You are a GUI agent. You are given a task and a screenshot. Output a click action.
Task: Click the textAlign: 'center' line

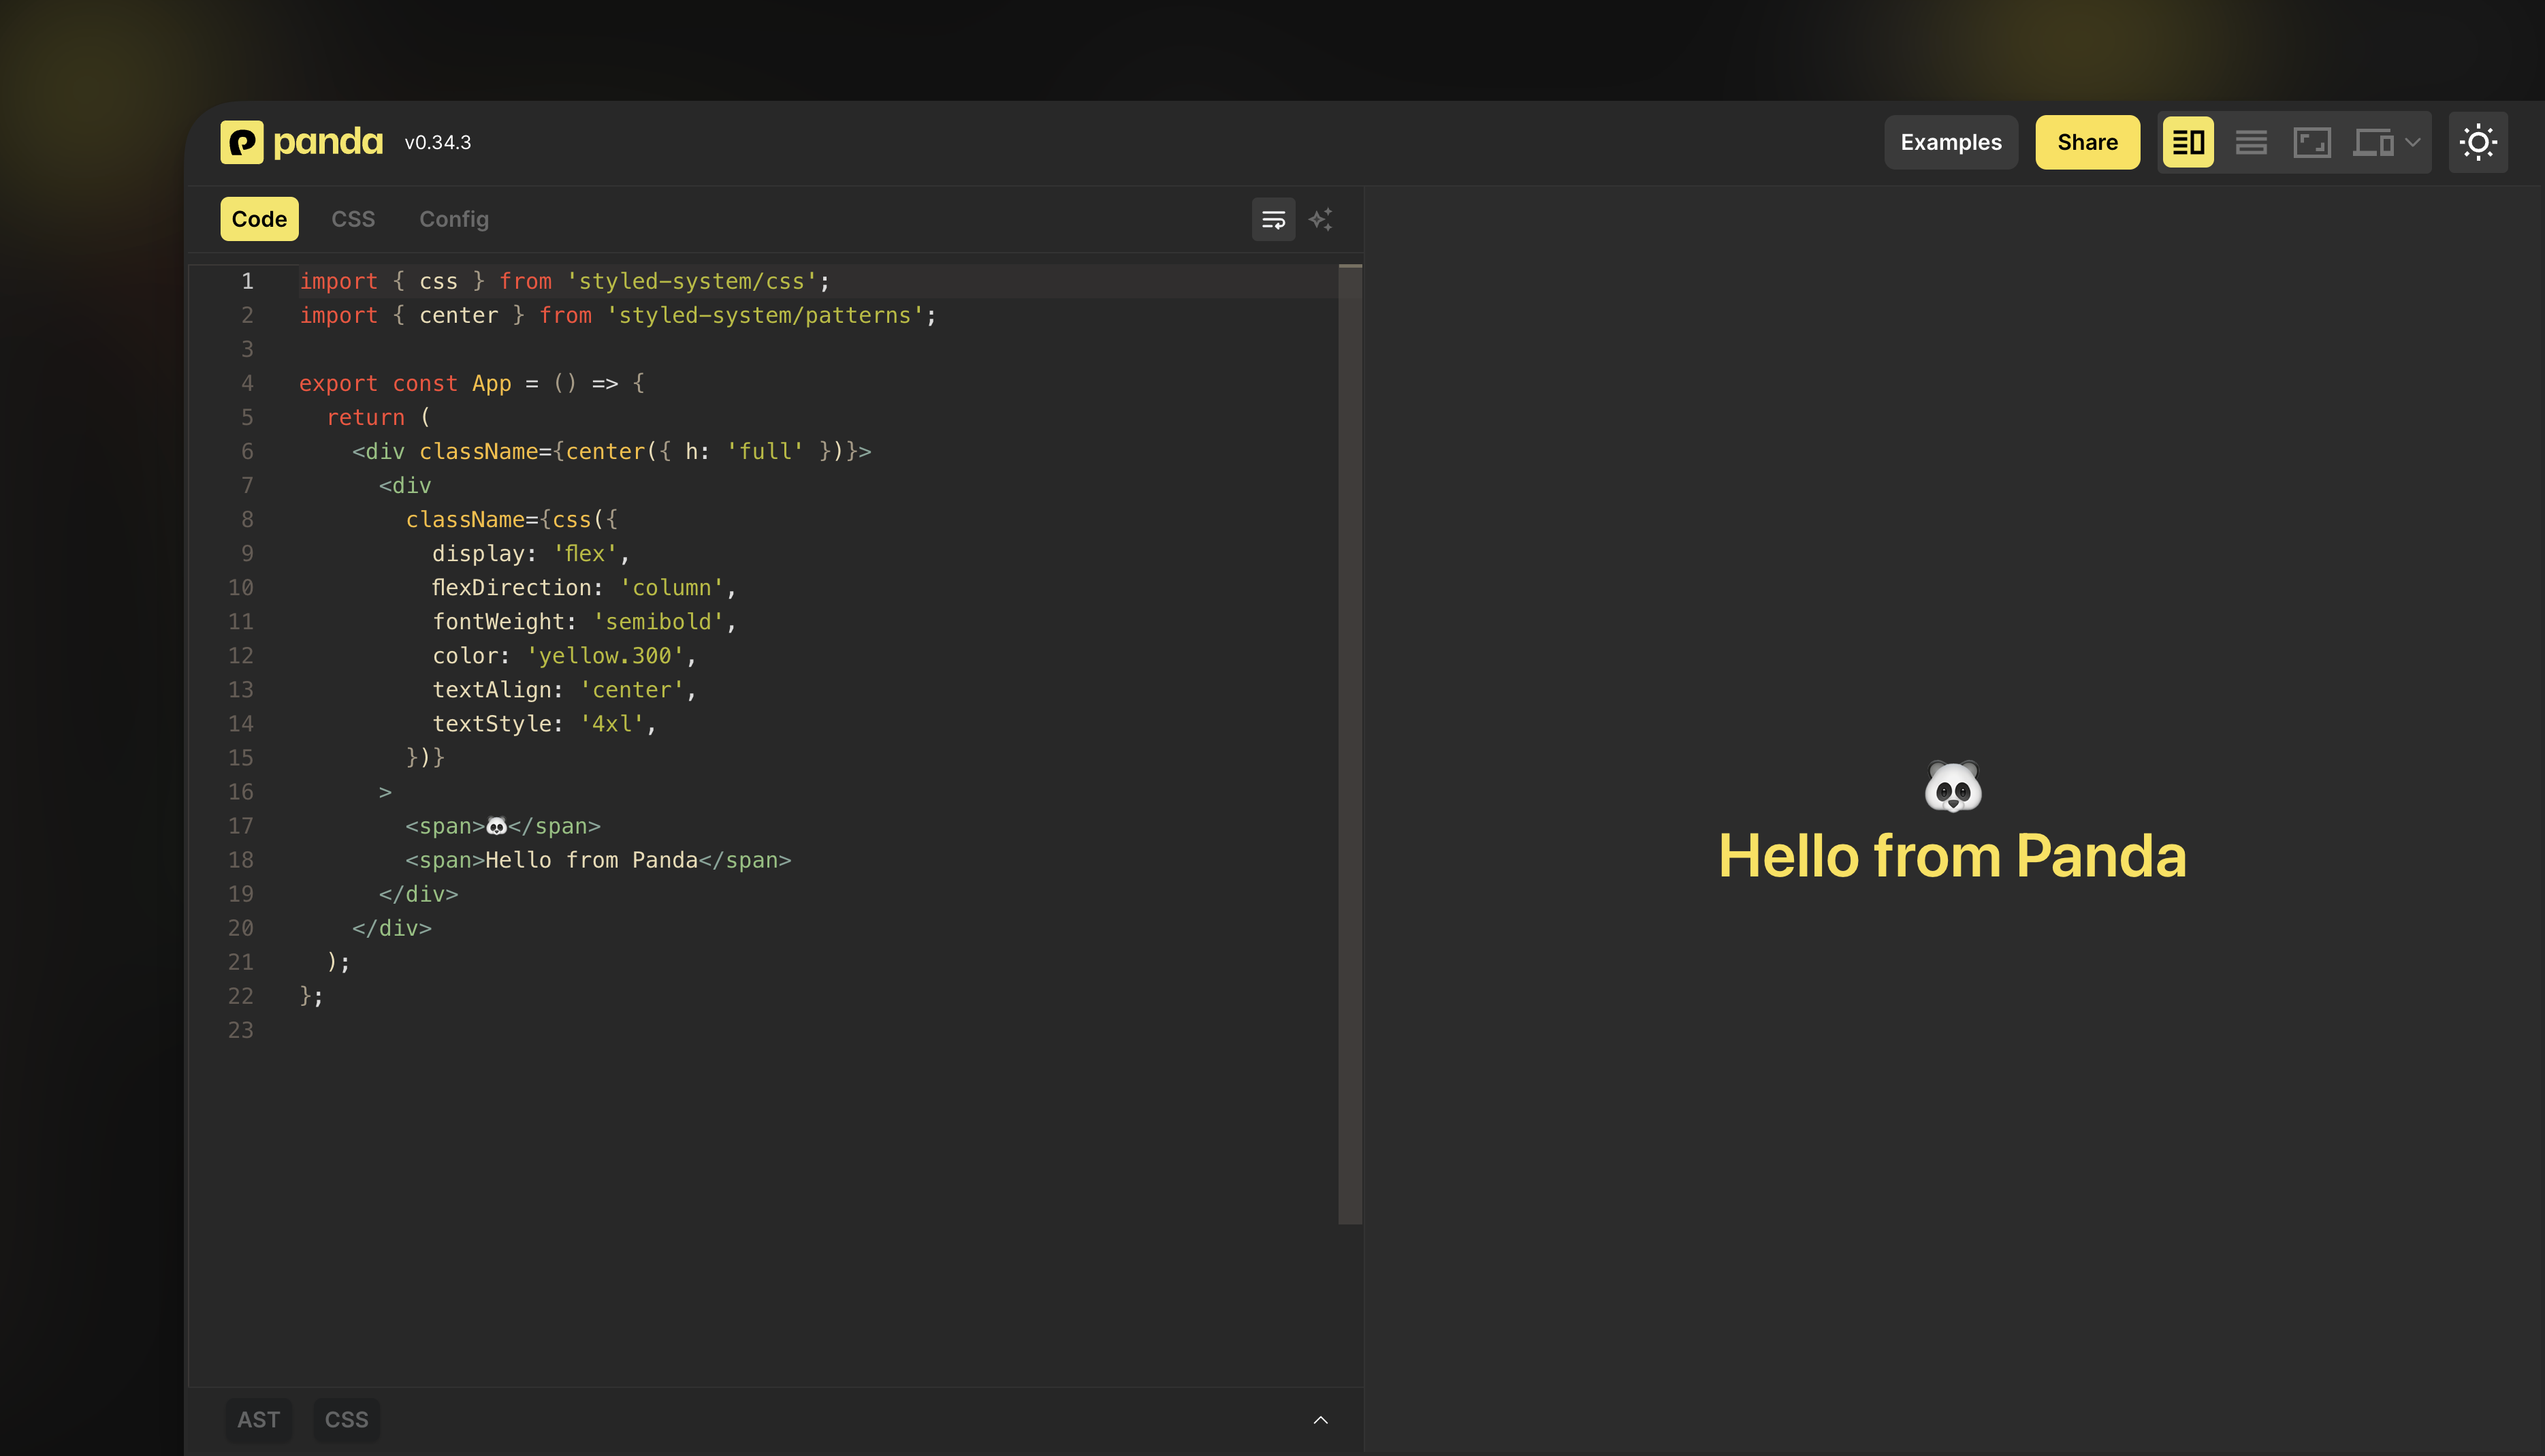pos(564,689)
